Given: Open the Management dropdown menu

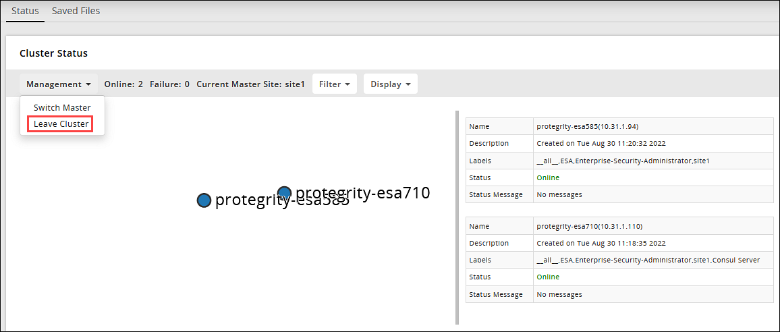Looking at the screenshot, I should point(59,84).
